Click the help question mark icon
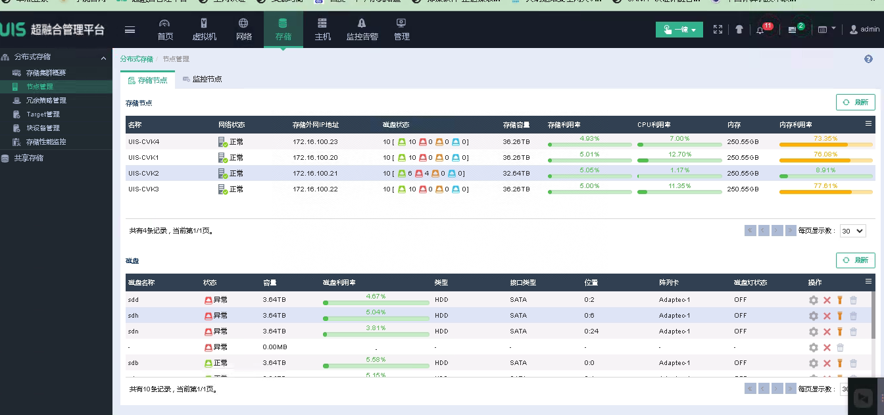The width and height of the screenshot is (884, 415). [868, 59]
